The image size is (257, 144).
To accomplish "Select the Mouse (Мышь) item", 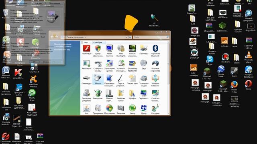I will pos(98,80).
